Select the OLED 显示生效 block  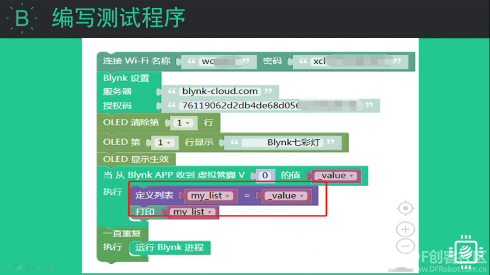(x=136, y=159)
